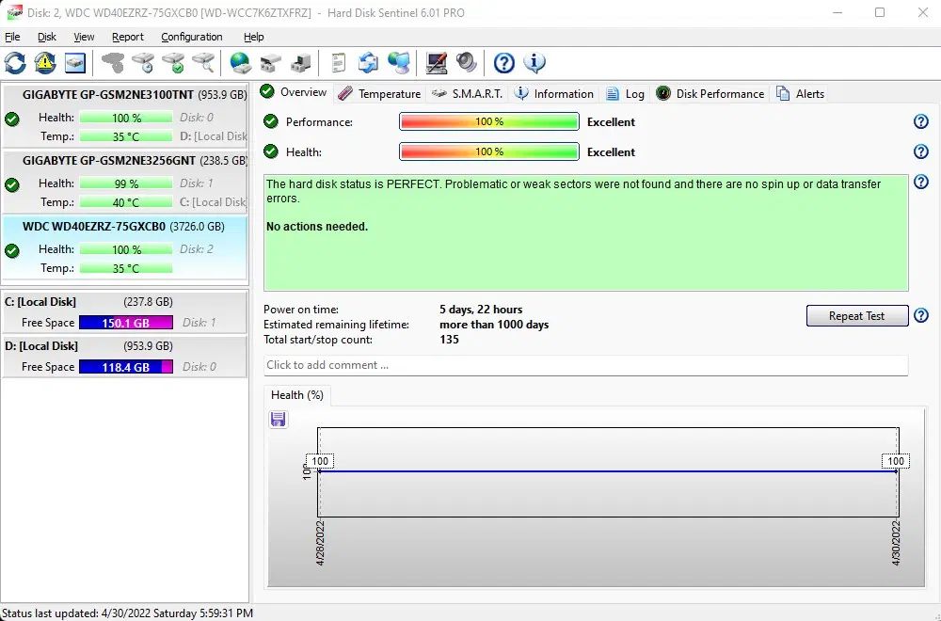Click the blue health line in the chart
Image resolution: width=941 pixels, height=621 pixels.
click(607, 471)
